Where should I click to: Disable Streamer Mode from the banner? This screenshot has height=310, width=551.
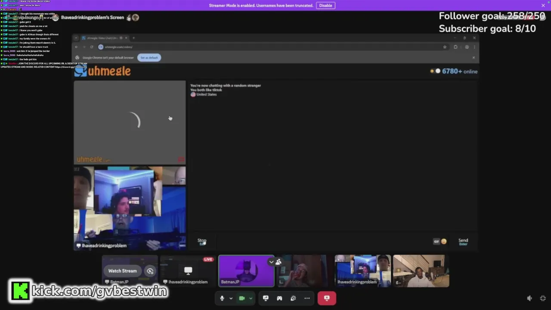325,5
